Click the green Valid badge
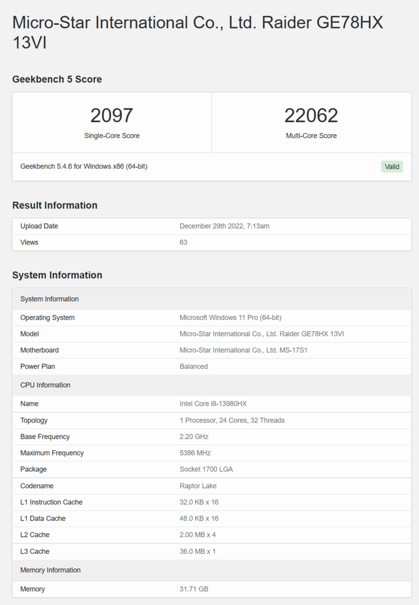The image size is (419, 605). click(392, 166)
